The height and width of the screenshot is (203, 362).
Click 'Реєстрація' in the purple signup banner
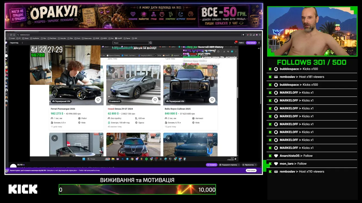click(x=251, y=170)
